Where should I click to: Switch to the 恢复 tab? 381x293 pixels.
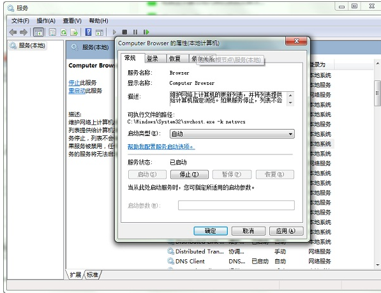[x=175, y=59]
